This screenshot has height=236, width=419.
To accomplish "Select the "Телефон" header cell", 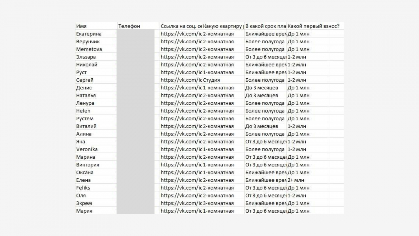I will tap(129, 26).
